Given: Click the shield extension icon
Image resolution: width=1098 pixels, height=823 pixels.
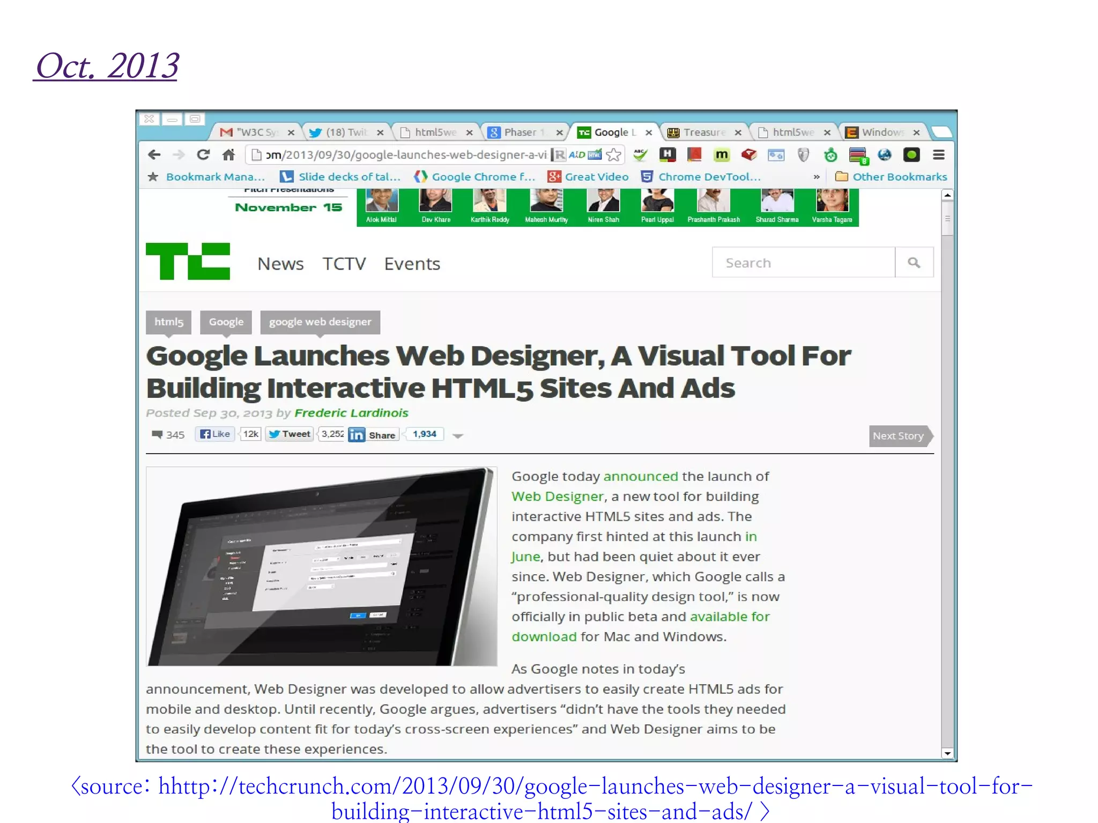Looking at the screenshot, I should coord(803,155).
